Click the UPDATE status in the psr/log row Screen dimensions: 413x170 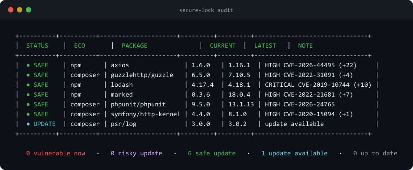point(45,124)
